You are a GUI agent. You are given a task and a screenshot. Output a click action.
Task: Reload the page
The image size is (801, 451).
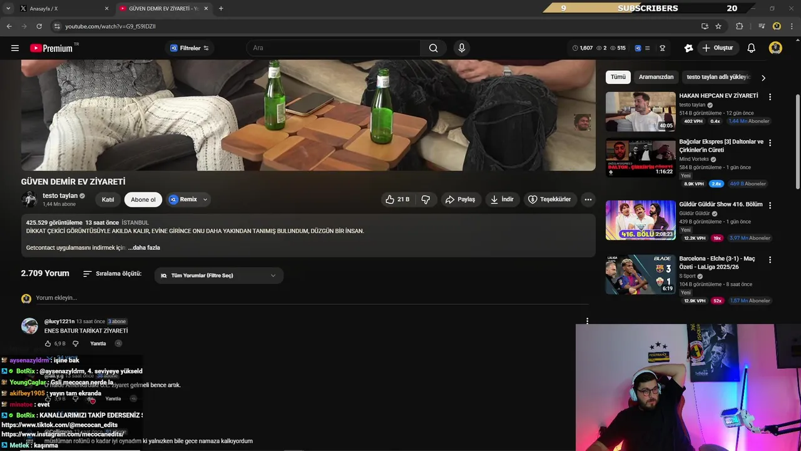coord(39,26)
